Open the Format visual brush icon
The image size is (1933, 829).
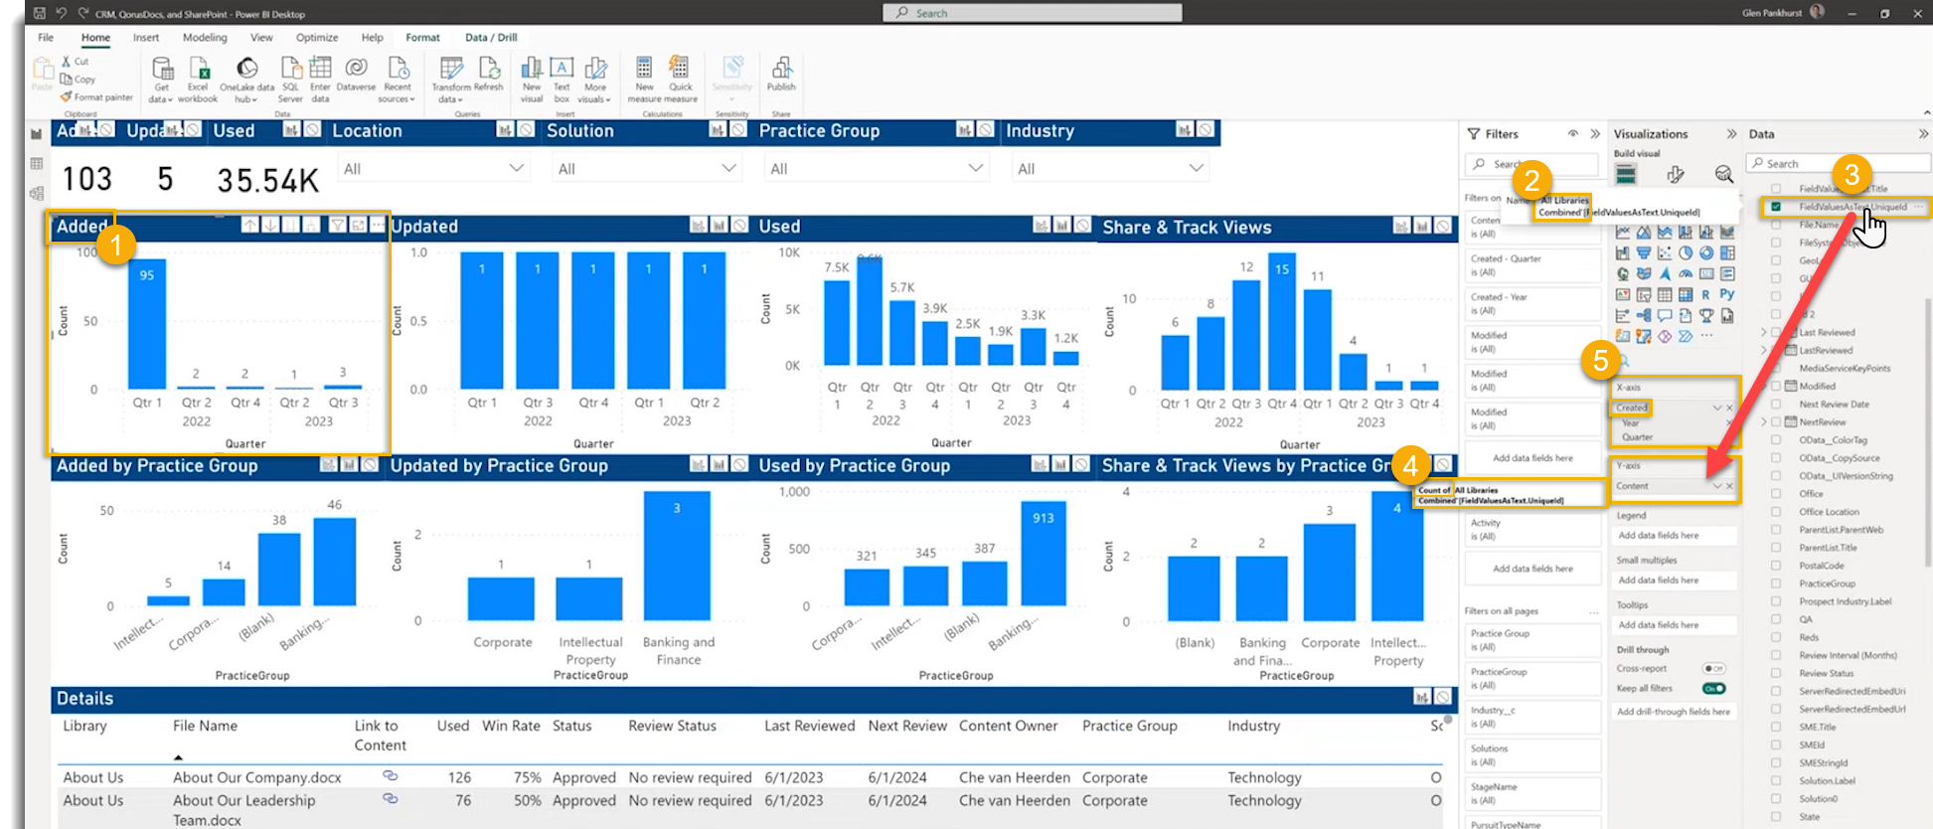[x=1676, y=175]
